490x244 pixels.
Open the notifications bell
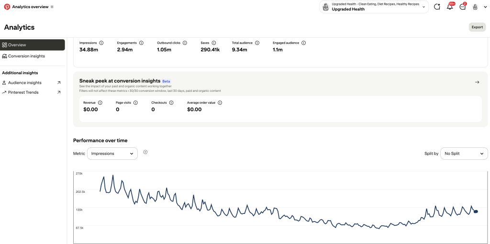pyautogui.click(x=450, y=7)
